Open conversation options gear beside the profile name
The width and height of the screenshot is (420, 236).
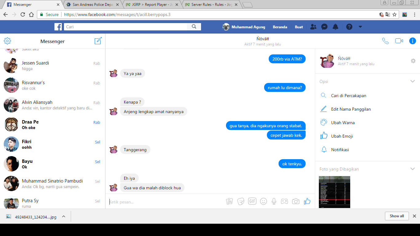click(x=413, y=61)
